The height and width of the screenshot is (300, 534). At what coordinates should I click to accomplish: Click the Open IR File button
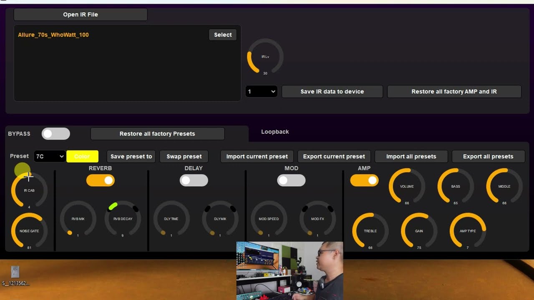[x=81, y=15]
